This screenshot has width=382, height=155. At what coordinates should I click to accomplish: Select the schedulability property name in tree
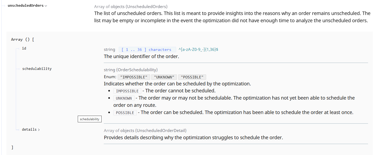37,69
